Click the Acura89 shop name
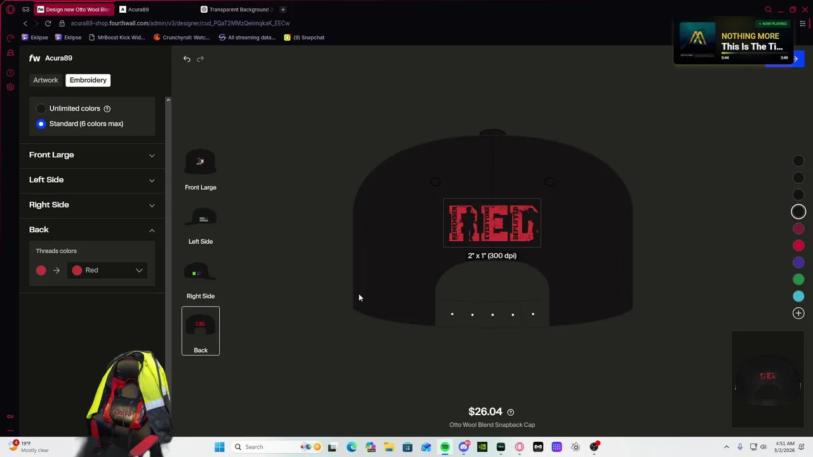Screen dimensions: 813x457 click(x=58, y=58)
